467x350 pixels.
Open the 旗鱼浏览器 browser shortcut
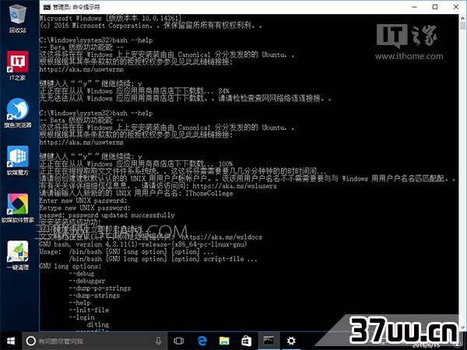[18, 113]
